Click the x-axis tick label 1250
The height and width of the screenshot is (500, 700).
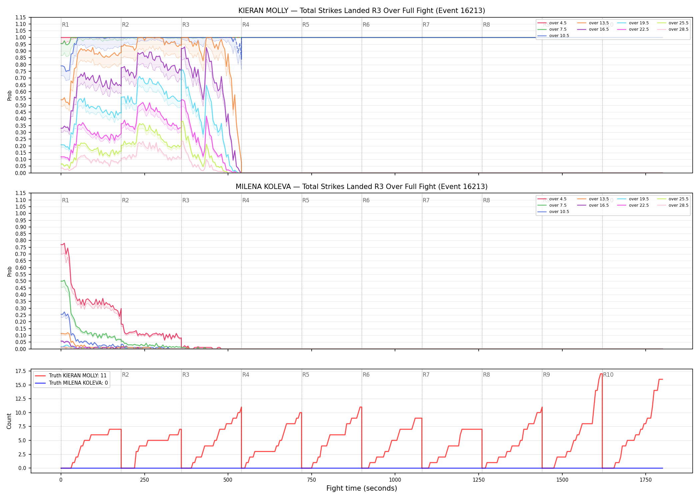click(479, 480)
